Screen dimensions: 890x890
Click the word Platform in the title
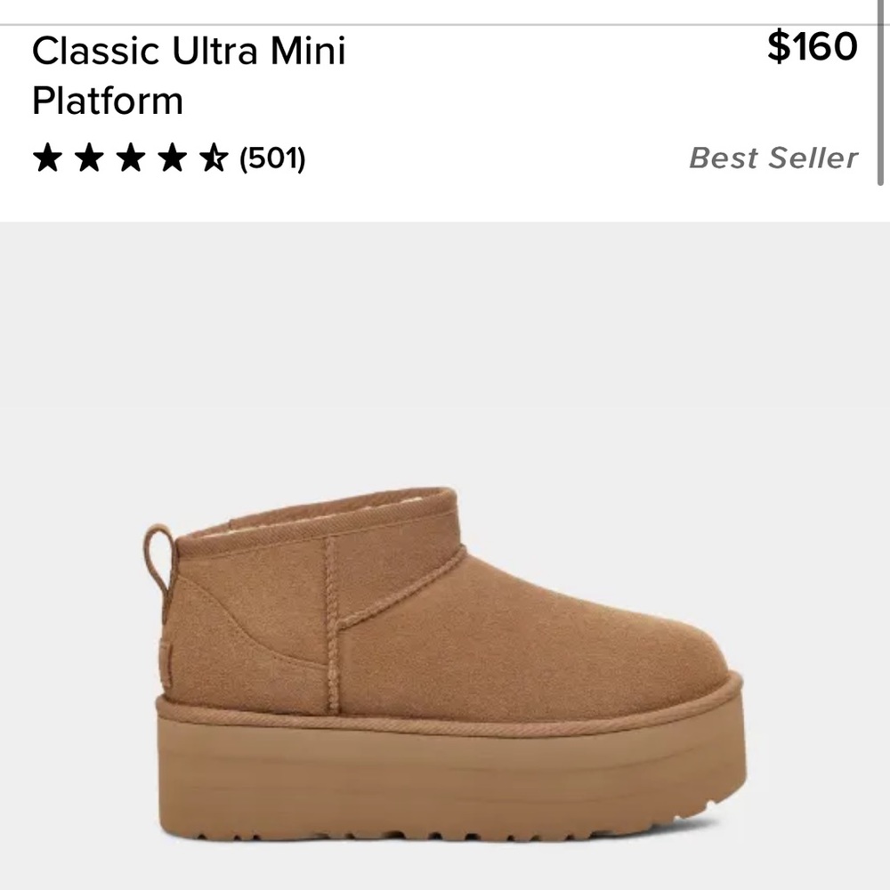(106, 101)
